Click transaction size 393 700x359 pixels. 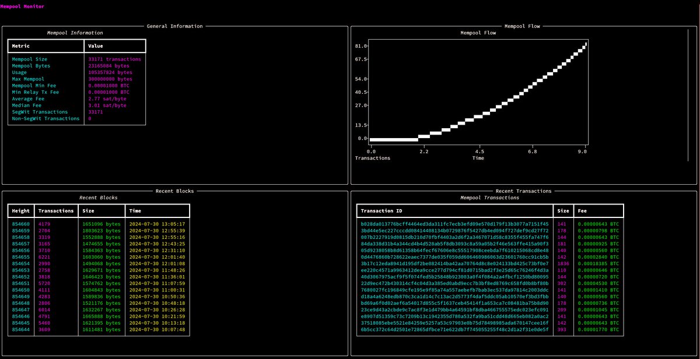[x=562, y=330]
